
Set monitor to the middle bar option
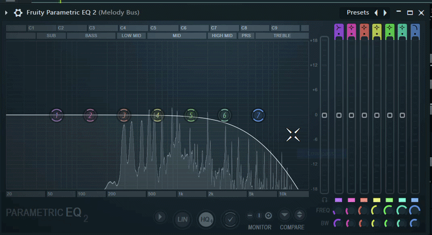(x=259, y=216)
